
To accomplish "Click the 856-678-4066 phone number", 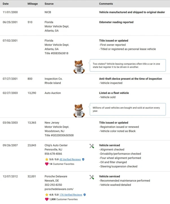I will click(x=53, y=154).
